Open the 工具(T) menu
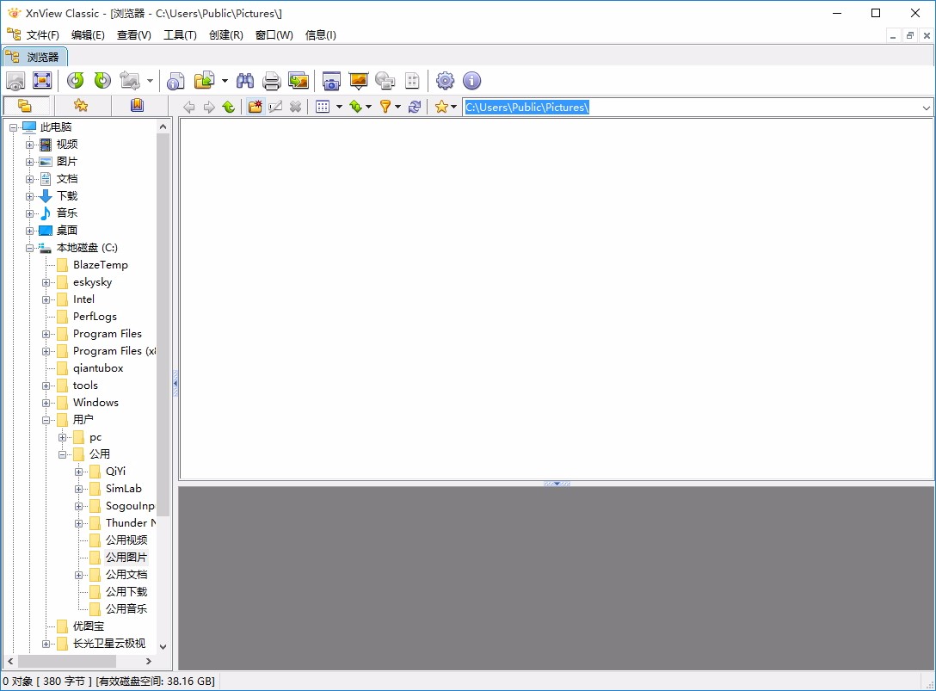This screenshot has height=691, width=936. click(180, 35)
